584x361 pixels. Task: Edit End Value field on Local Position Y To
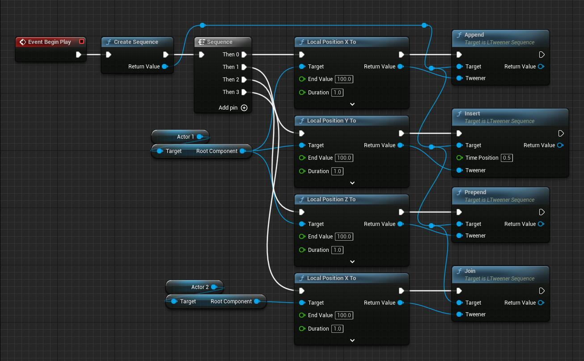coord(344,158)
